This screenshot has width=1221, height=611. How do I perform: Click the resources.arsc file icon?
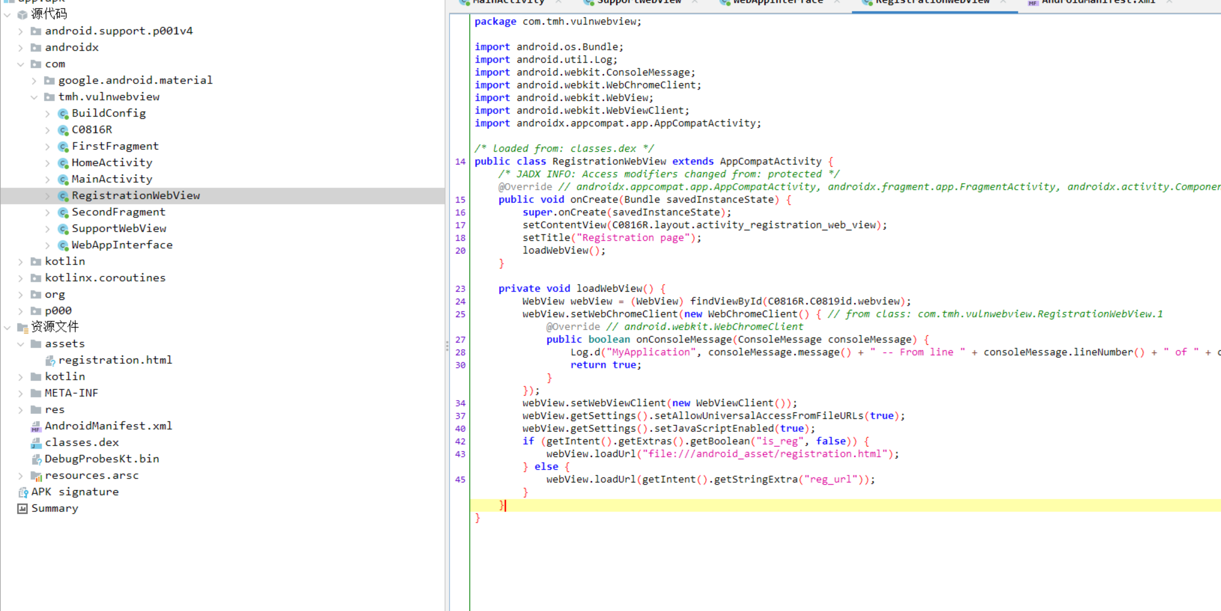tap(36, 476)
